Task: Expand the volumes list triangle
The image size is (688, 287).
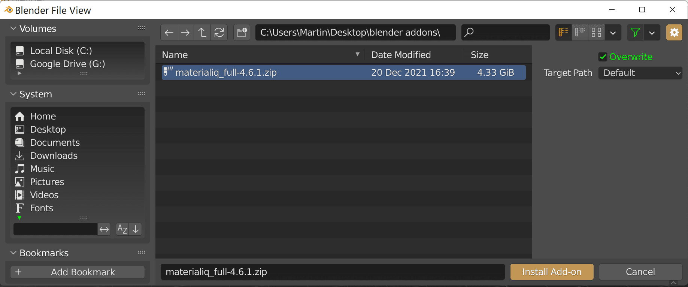Action: click(x=19, y=73)
